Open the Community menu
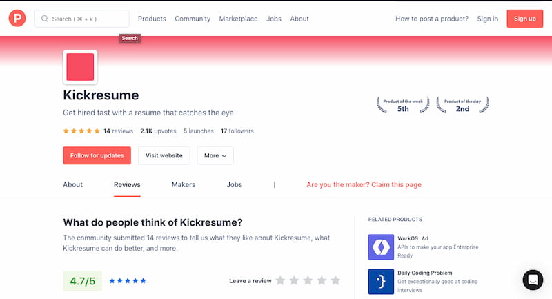The height and width of the screenshot is (299, 552). (x=193, y=19)
